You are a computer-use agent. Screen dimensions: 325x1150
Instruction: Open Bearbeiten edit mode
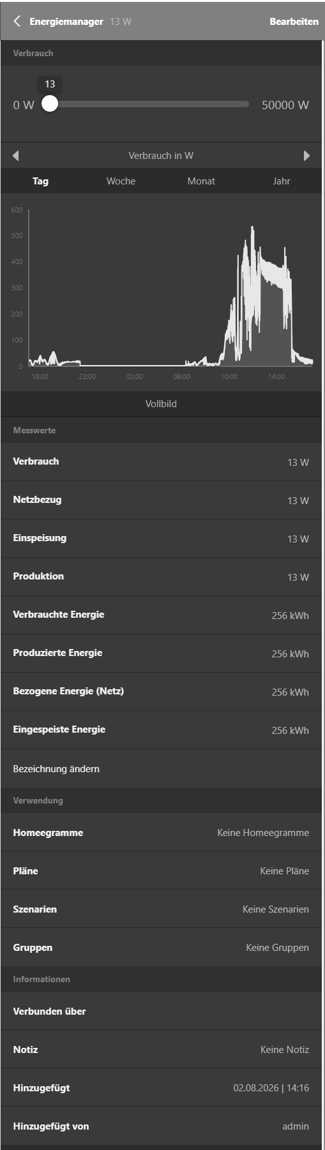point(294,21)
